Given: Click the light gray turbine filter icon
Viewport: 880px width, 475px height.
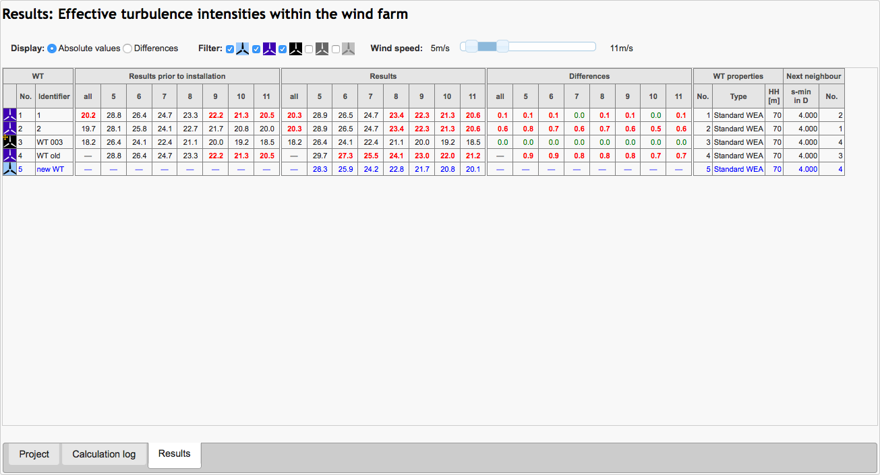Looking at the screenshot, I should tap(348, 49).
